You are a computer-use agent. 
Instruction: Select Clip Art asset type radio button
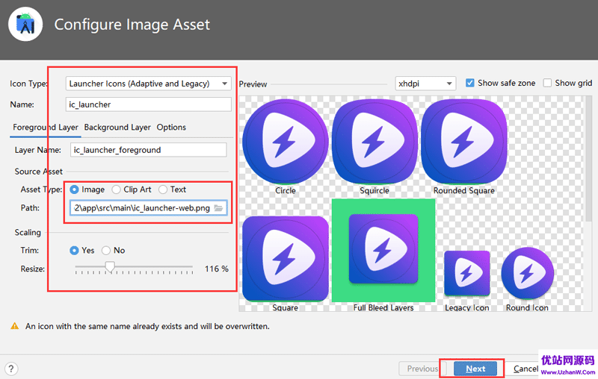(117, 189)
